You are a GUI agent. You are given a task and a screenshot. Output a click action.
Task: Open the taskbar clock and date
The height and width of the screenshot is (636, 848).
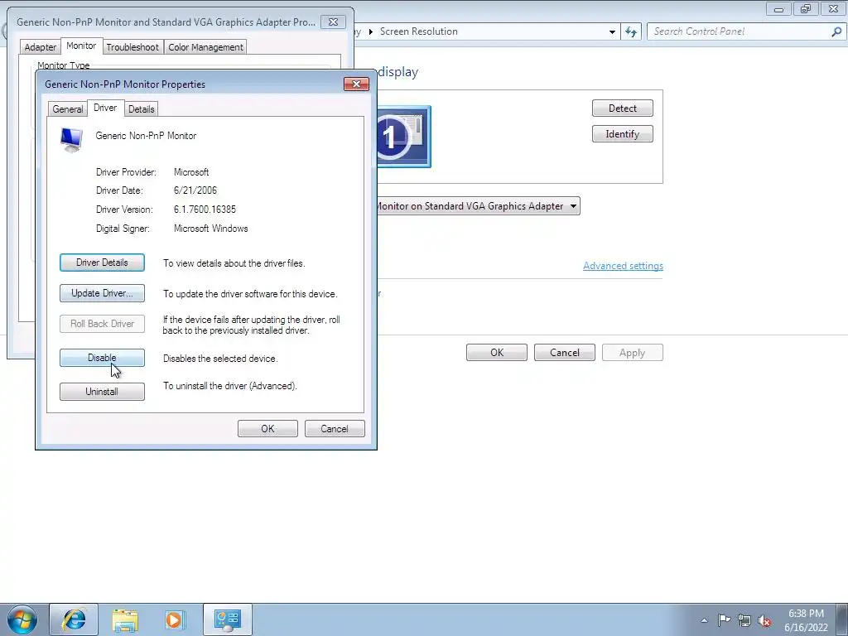806,620
